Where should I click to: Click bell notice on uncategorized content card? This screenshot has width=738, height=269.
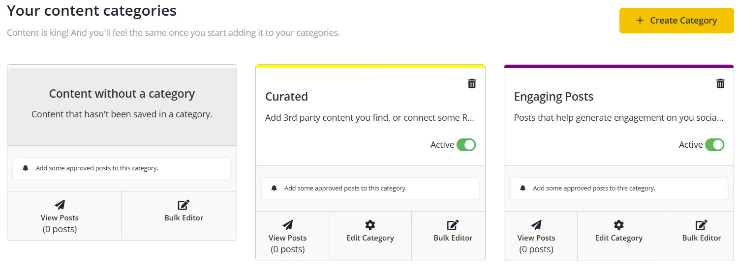[26, 168]
